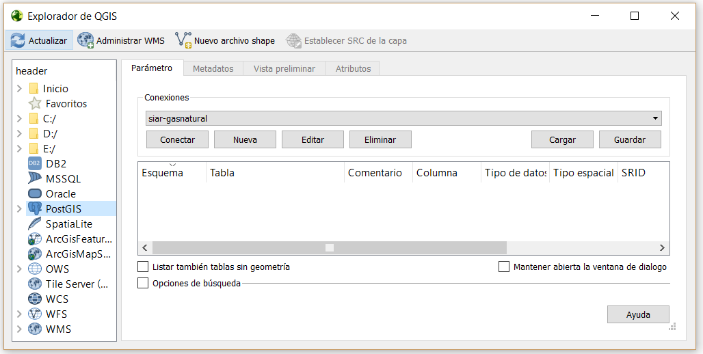
Task: Select the MSSQL connection icon
Action: pos(34,178)
